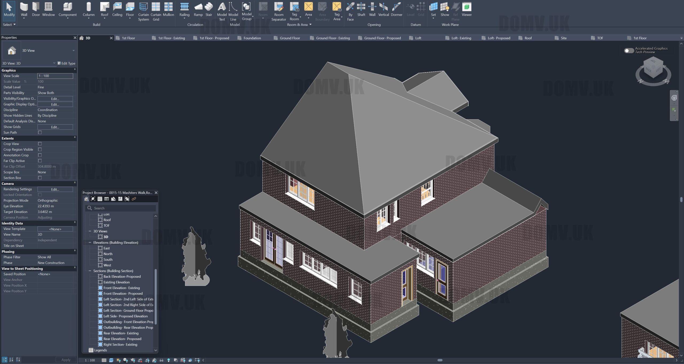Open the 3D View type selector dropdown

tap(73, 50)
